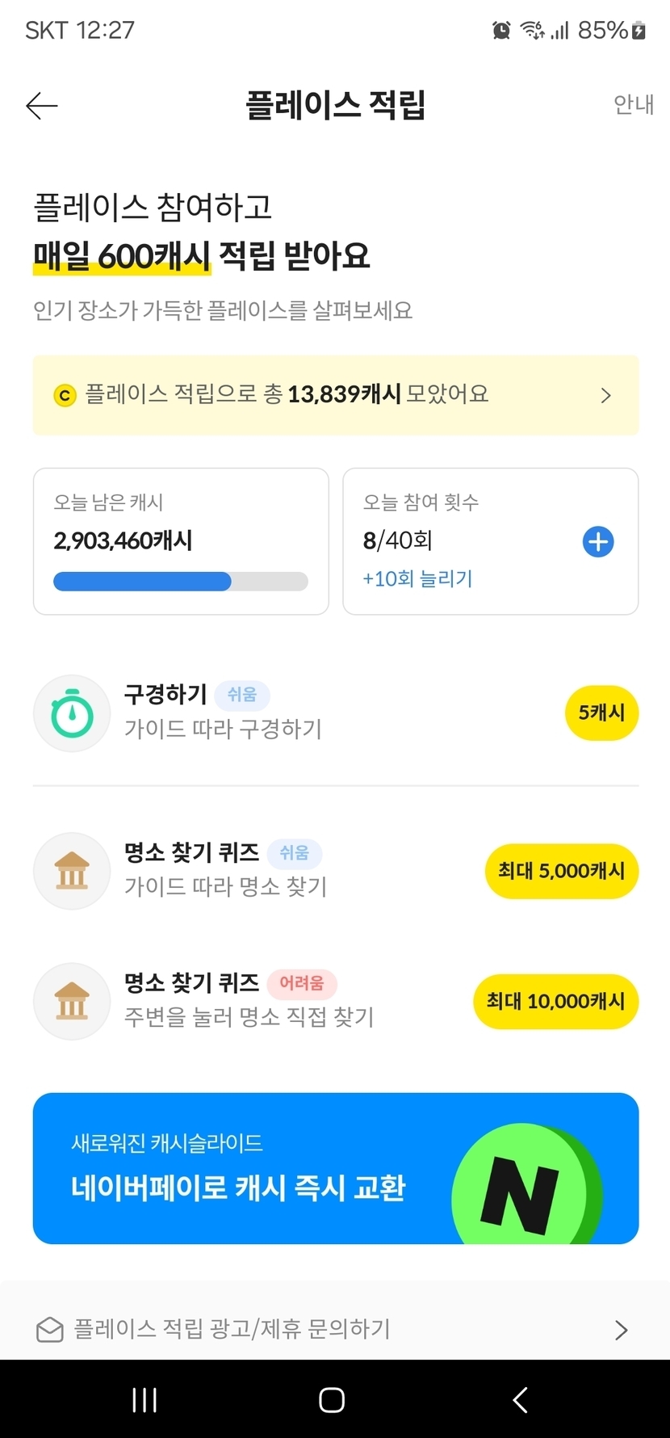The width and height of the screenshot is (670, 1438).
Task: Expand total earned cash chevron
Action: tap(605, 395)
